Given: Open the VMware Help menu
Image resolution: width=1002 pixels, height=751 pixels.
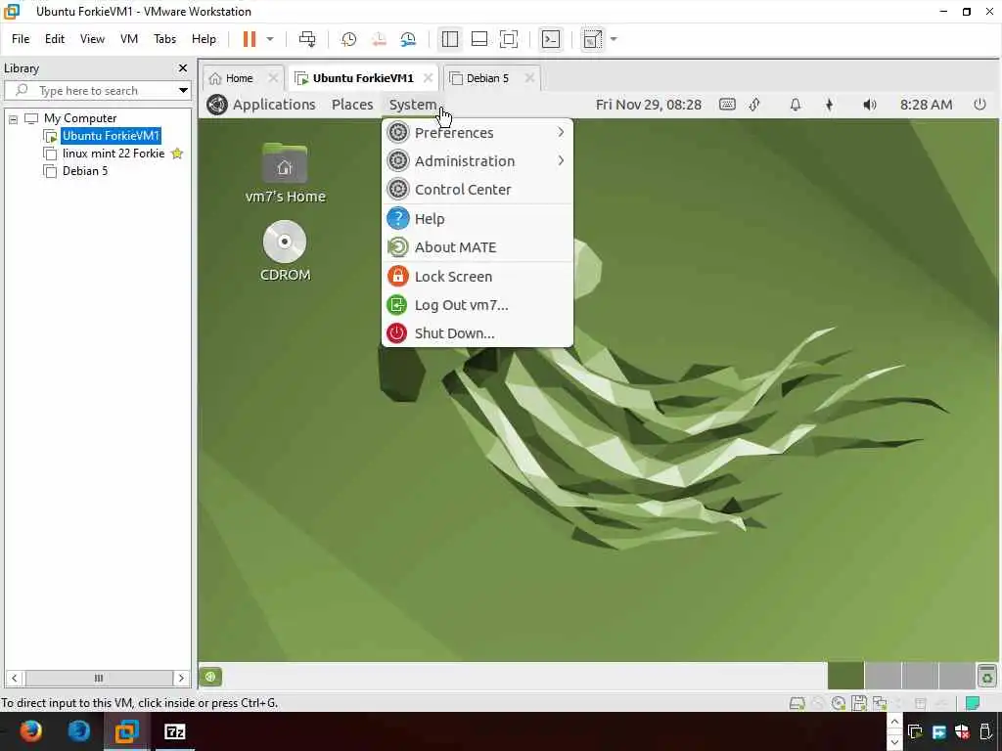Looking at the screenshot, I should [x=204, y=39].
